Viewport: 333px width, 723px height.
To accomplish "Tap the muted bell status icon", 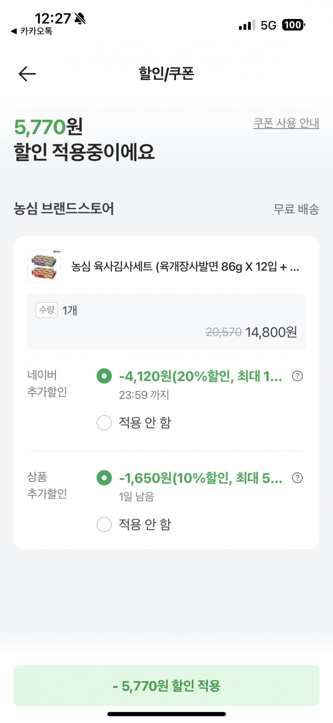I will pyautogui.click(x=80, y=18).
